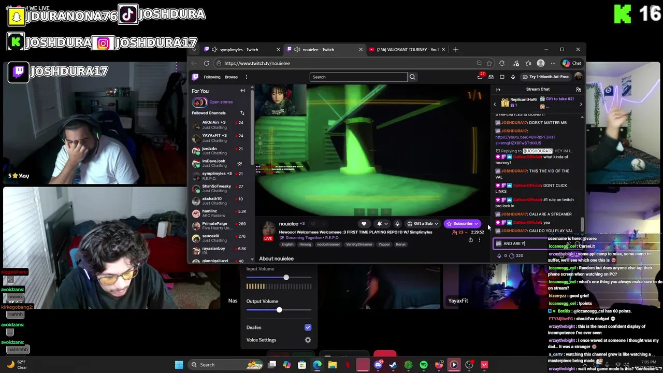Click the Twitch home logo icon
663x373 pixels.
coord(195,77)
